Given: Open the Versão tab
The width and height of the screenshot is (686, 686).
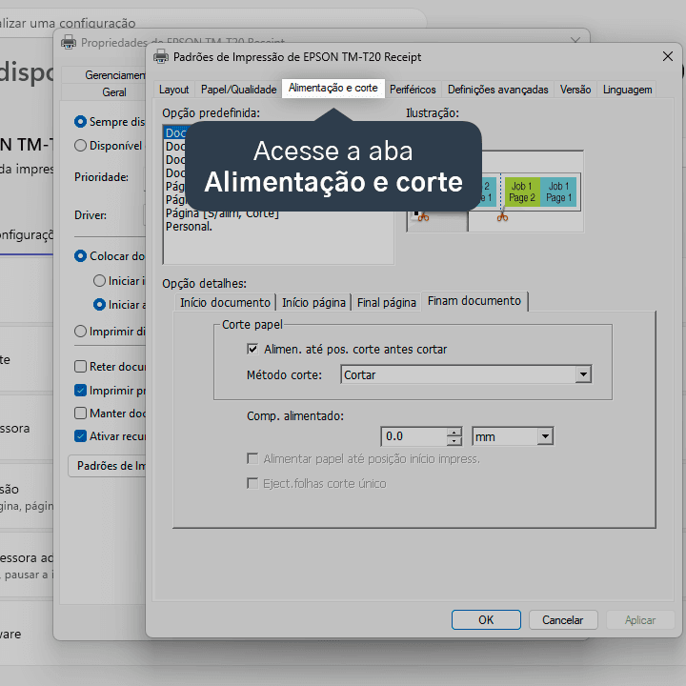Looking at the screenshot, I should click(575, 90).
